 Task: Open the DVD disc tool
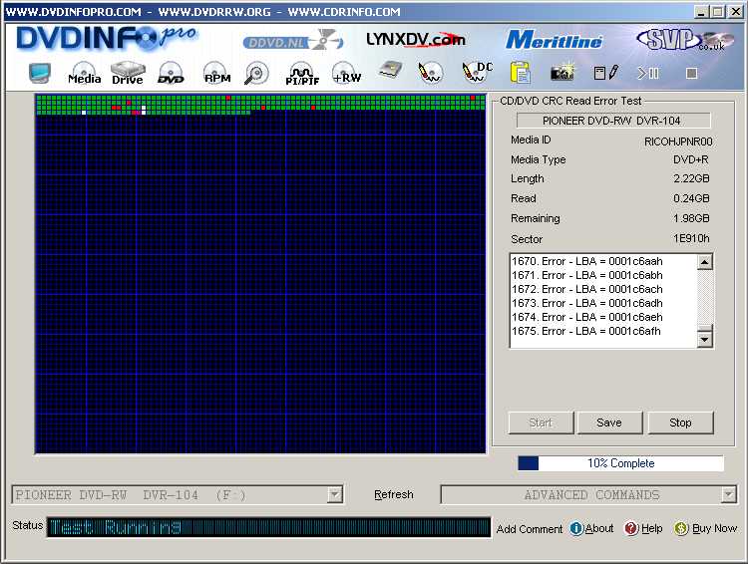pos(171,74)
